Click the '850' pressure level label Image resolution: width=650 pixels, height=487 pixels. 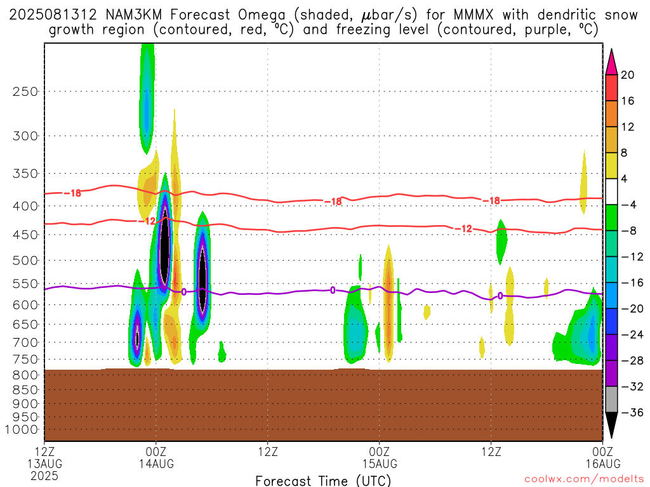point(25,390)
